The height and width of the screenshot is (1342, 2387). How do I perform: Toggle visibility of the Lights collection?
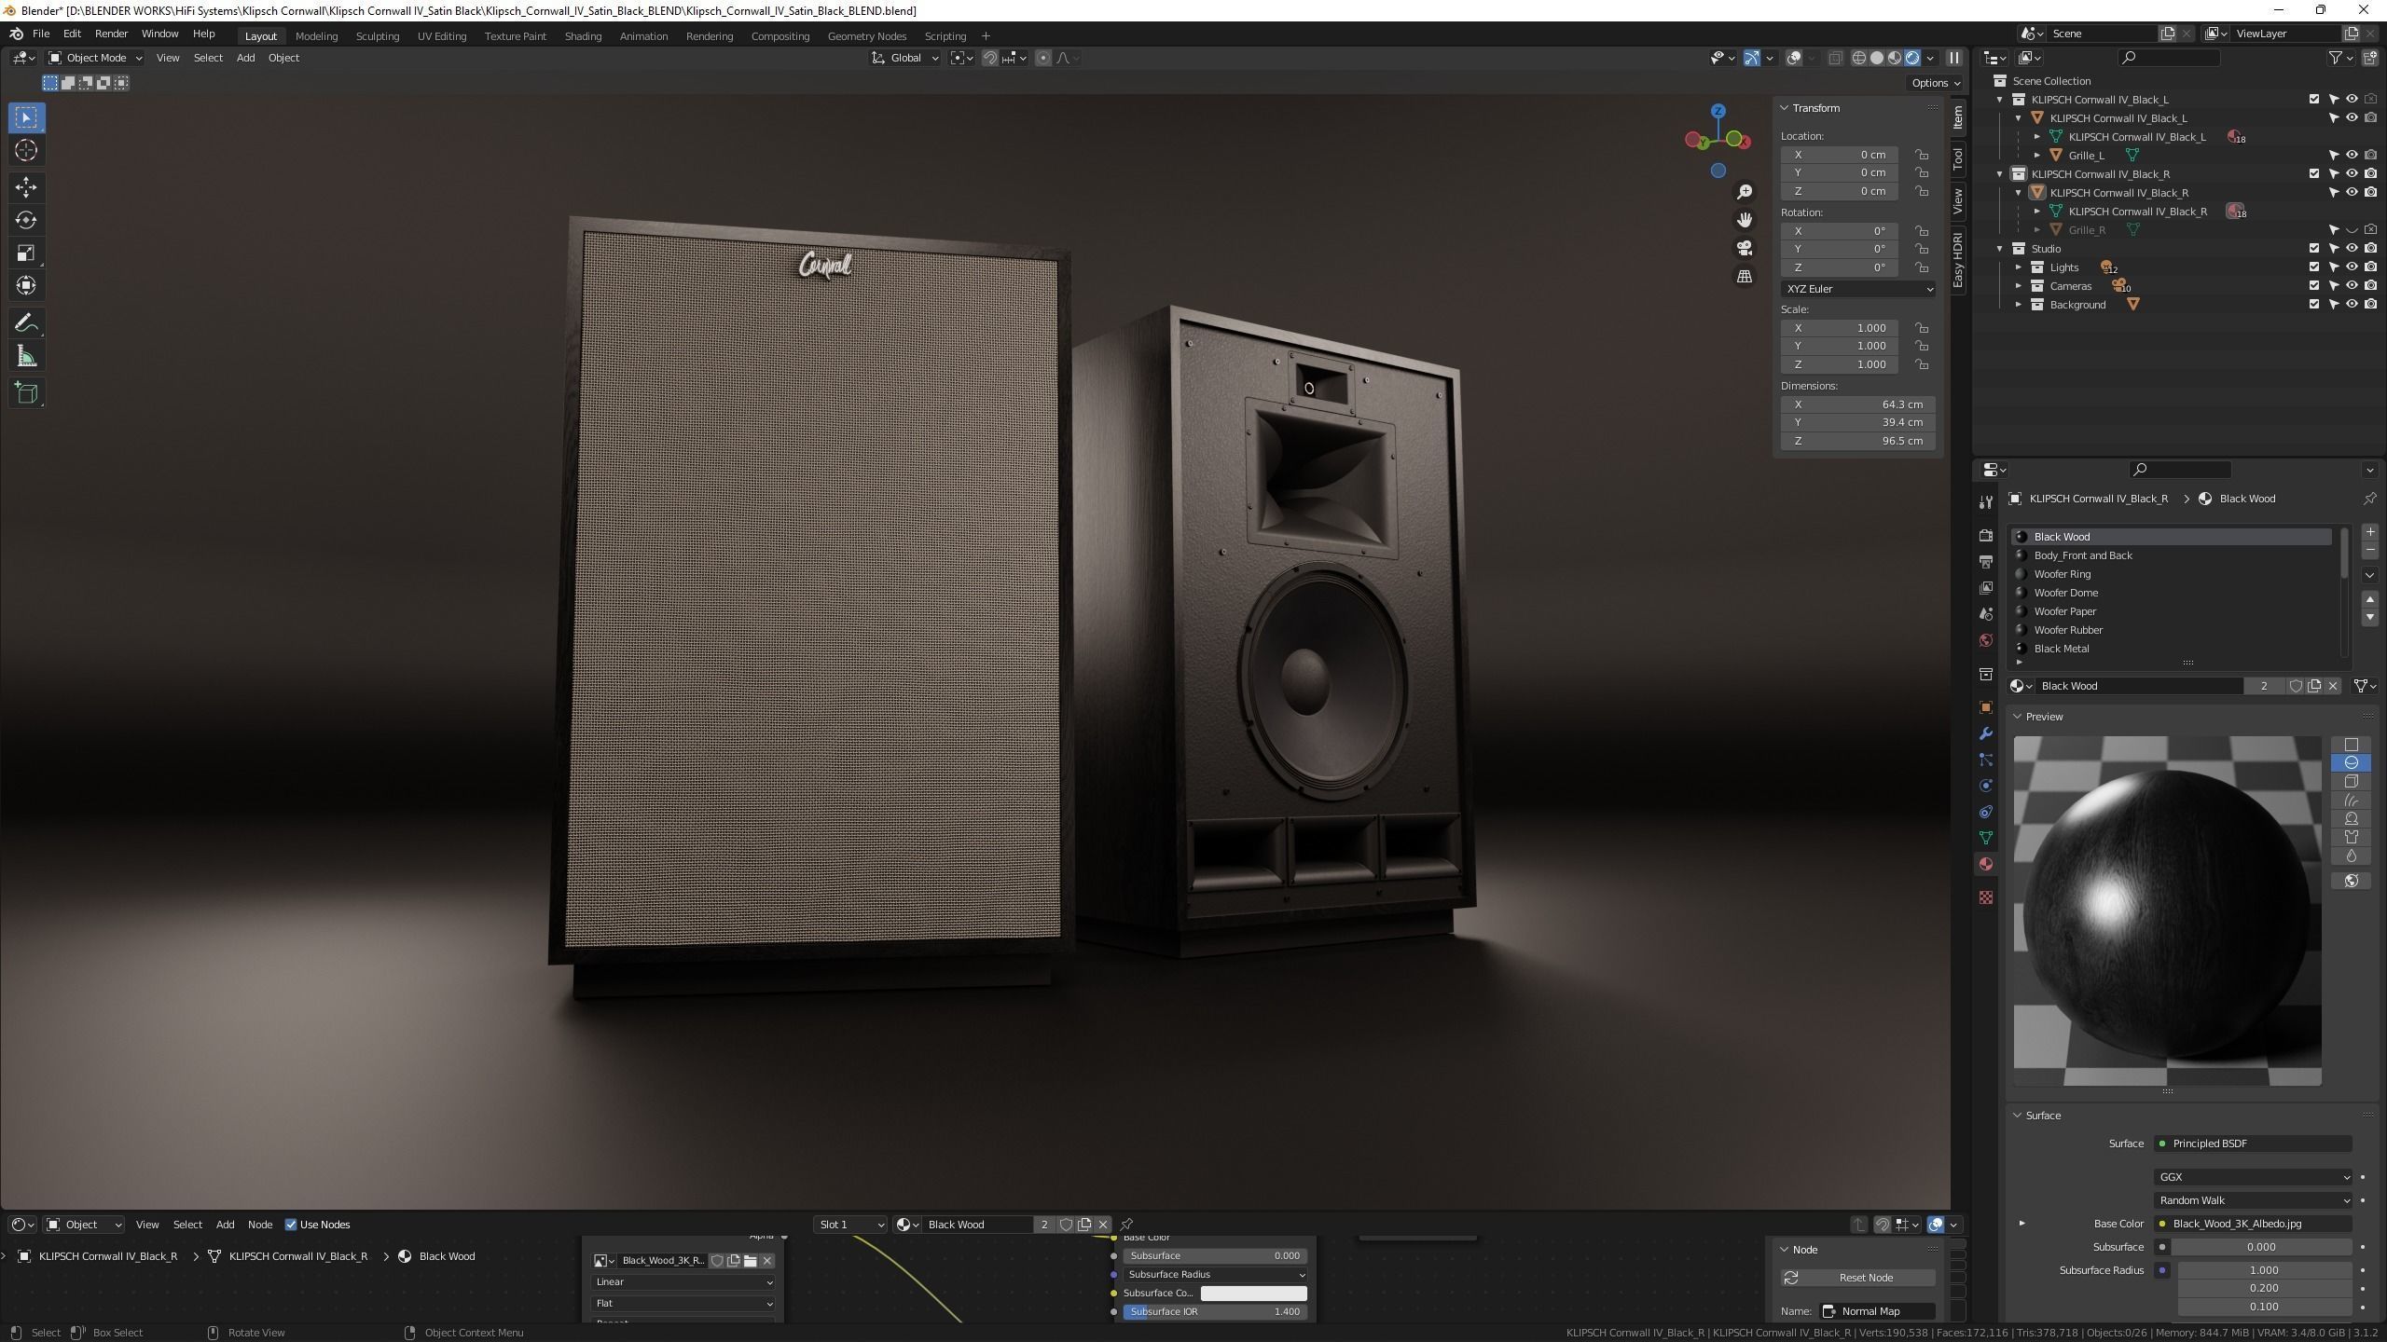point(2352,267)
